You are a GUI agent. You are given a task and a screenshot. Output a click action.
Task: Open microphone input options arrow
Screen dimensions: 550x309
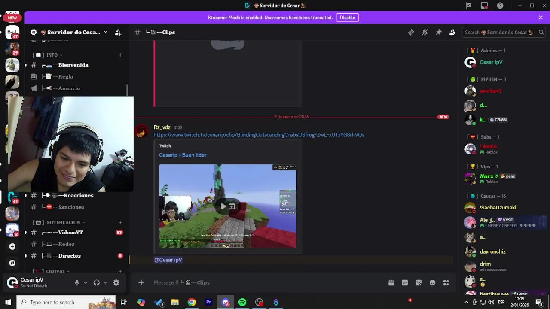pyautogui.click(x=86, y=282)
